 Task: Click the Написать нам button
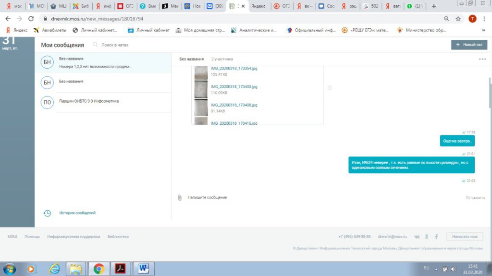tap(465, 237)
